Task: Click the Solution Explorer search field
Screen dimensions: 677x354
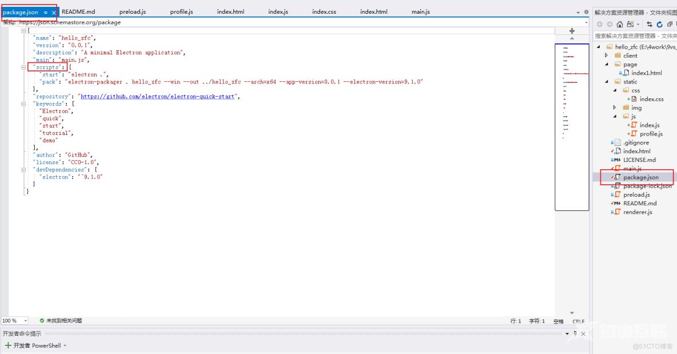Action: pyautogui.click(x=635, y=35)
